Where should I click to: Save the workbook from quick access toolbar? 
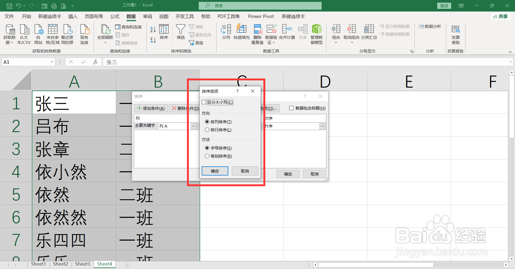click(x=9, y=6)
